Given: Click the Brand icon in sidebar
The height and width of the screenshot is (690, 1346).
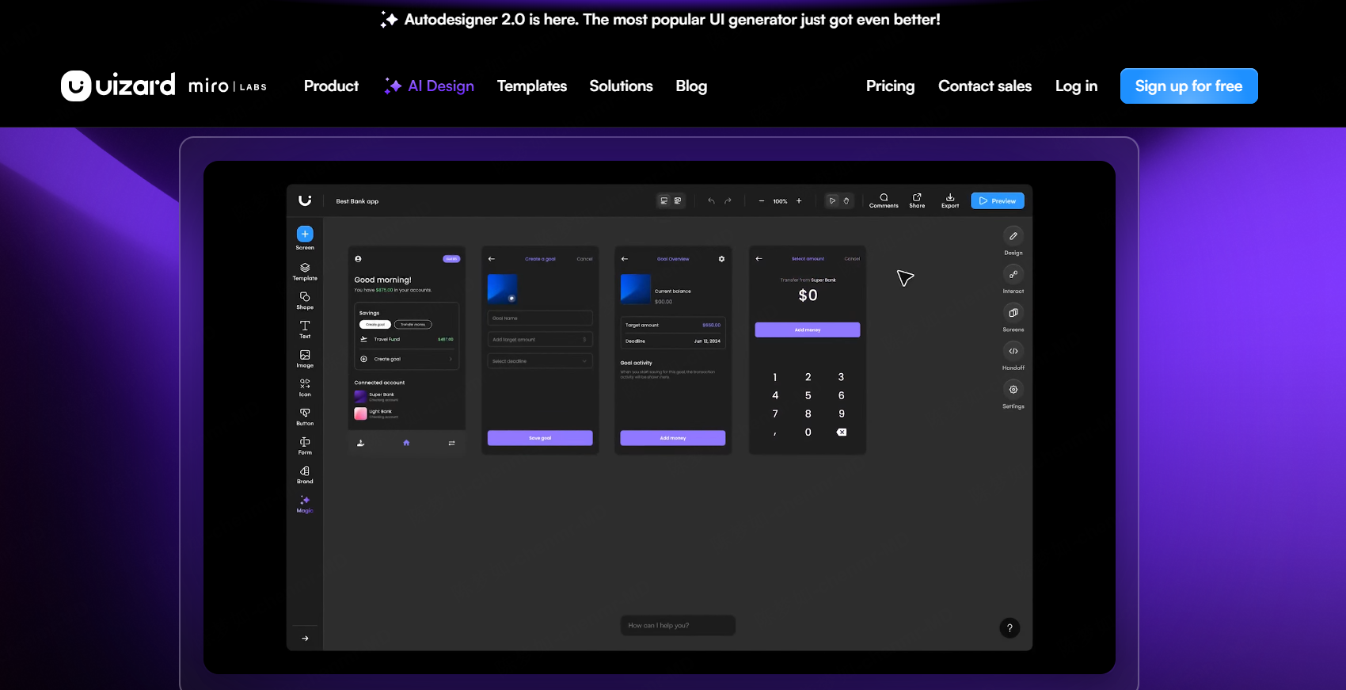Looking at the screenshot, I should pos(305,474).
